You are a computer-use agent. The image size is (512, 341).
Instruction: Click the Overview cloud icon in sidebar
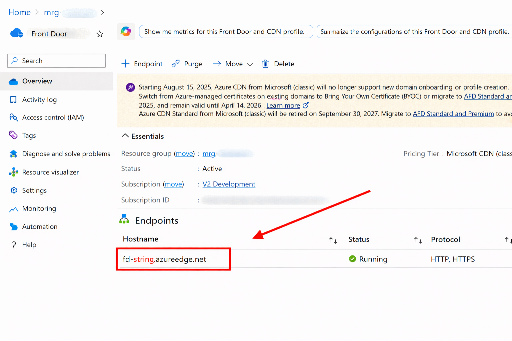click(13, 81)
